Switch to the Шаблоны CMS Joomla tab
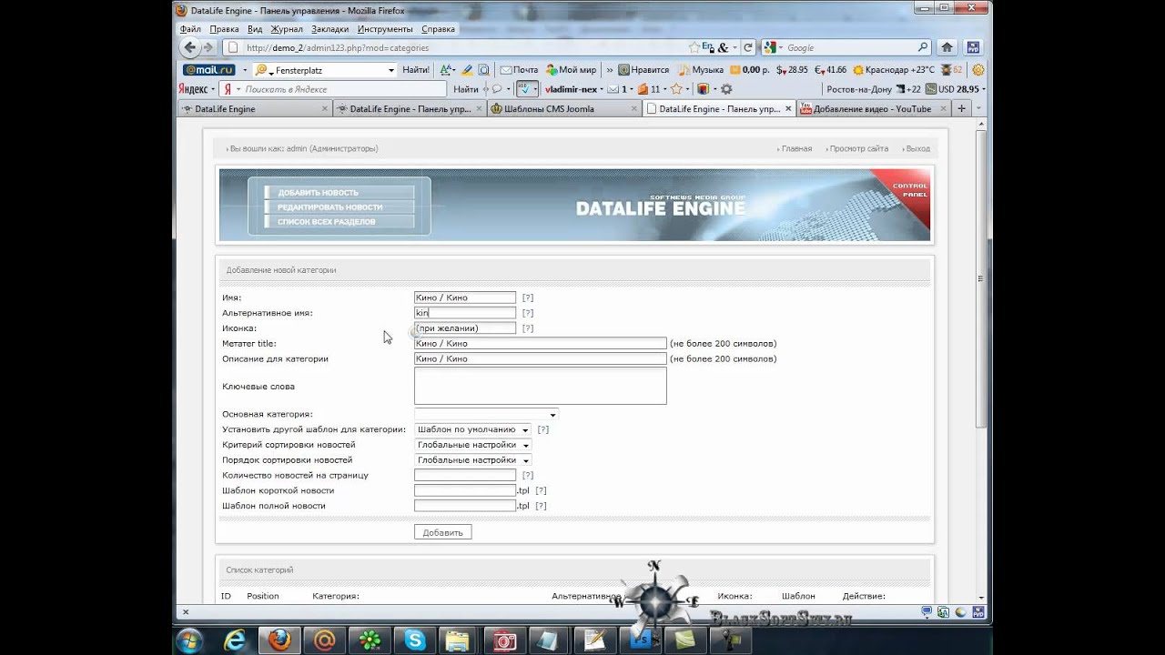 563,109
